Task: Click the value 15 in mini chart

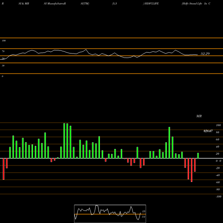Action: (x=144, y=211)
